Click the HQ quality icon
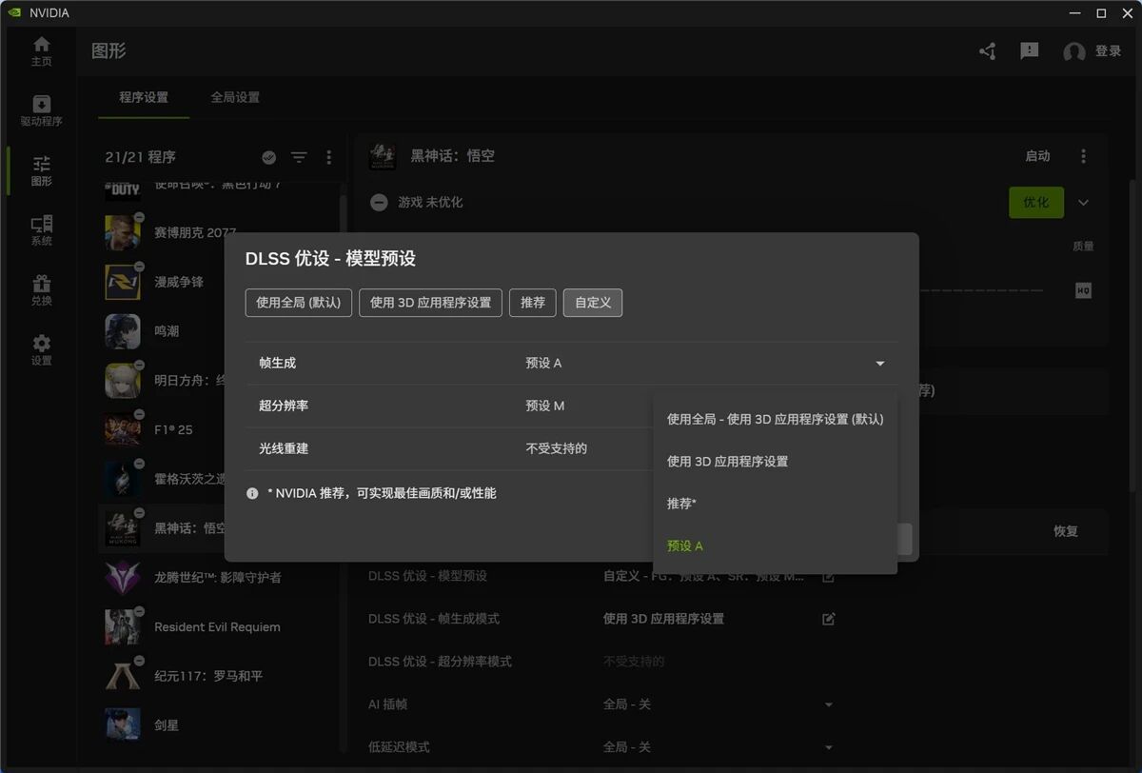This screenshot has width=1142, height=773. click(x=1083, y=290)
